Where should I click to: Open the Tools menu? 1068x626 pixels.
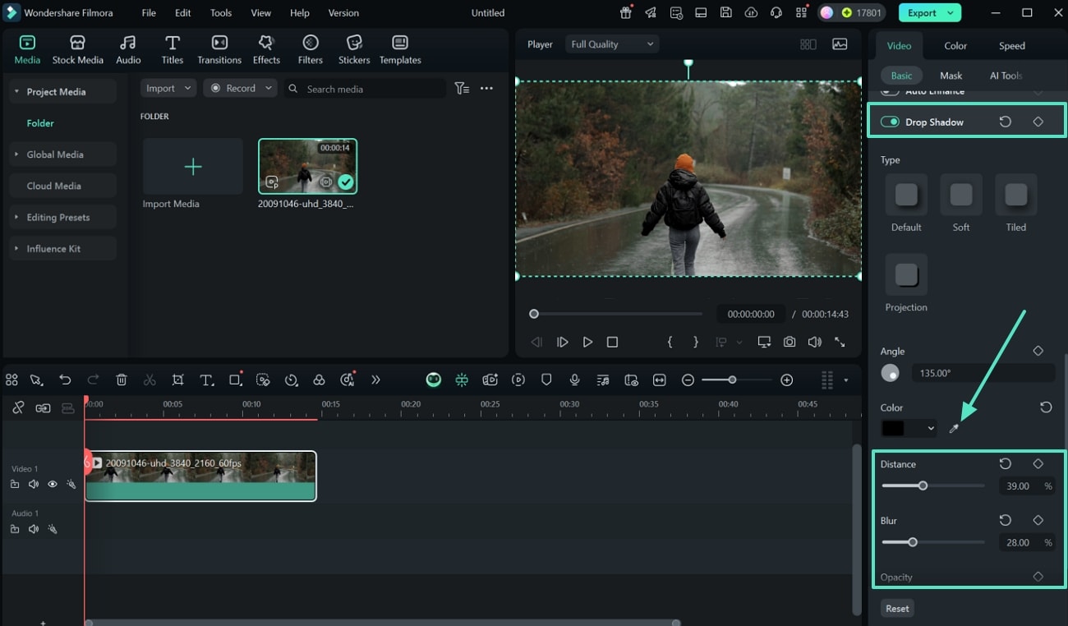221,13
